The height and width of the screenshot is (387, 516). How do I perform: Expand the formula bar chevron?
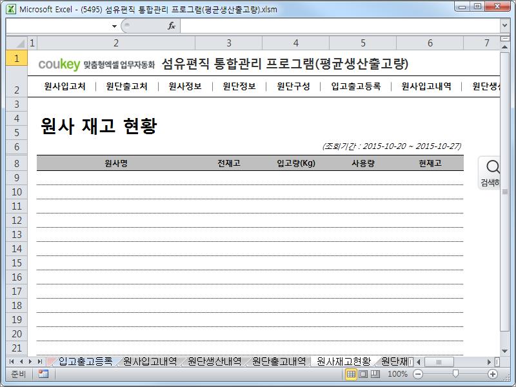504,25
